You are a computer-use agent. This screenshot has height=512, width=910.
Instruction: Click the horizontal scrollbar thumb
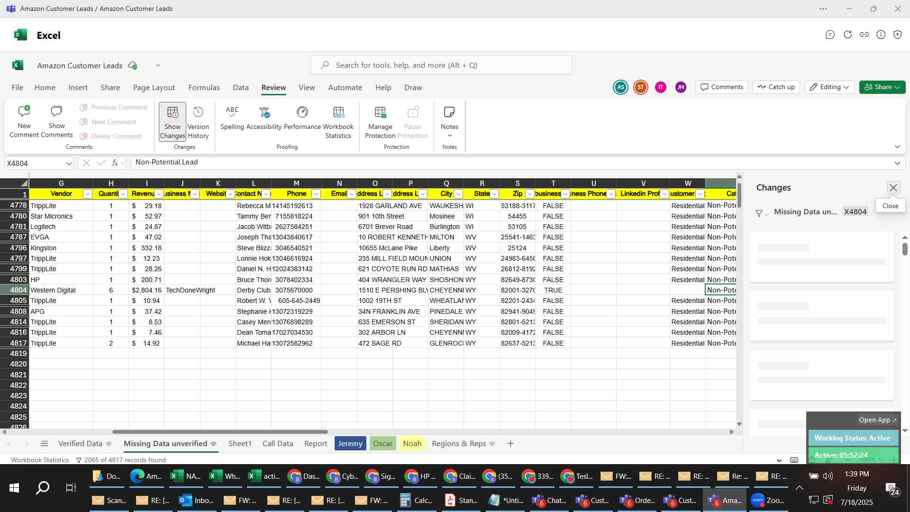220,432
